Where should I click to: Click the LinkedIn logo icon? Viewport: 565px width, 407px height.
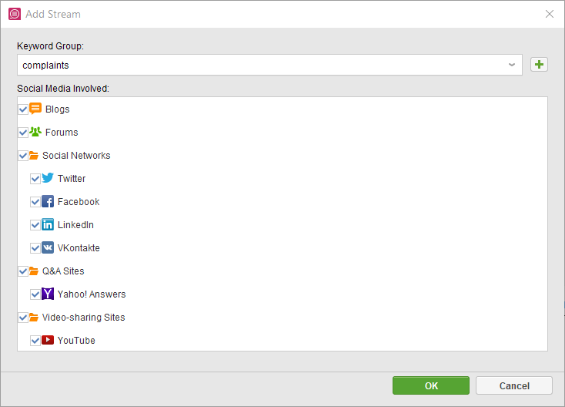tap(48, 224)
